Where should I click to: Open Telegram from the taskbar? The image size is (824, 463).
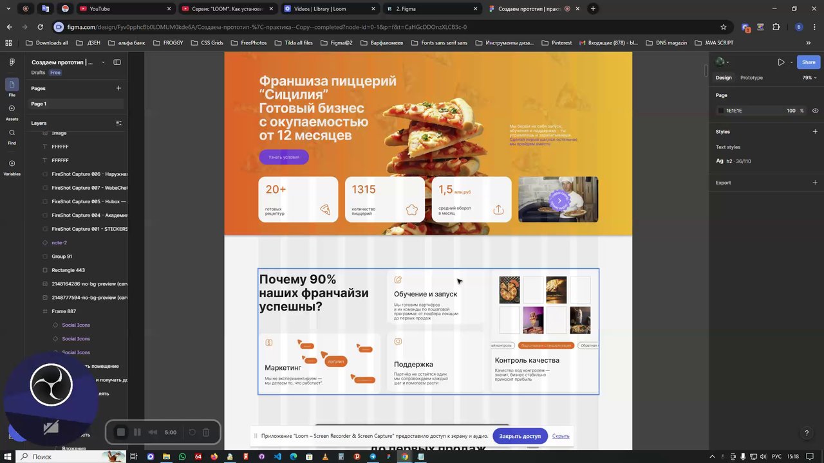(x=373, y=457)
